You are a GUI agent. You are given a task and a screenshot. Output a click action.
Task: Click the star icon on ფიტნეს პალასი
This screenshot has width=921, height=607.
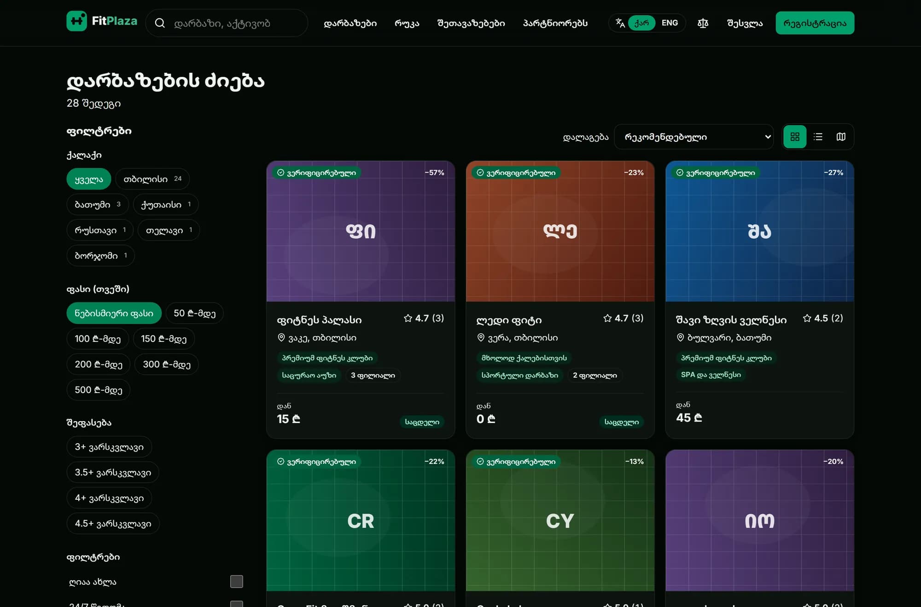pyautogui.click(x=408, y=318)
